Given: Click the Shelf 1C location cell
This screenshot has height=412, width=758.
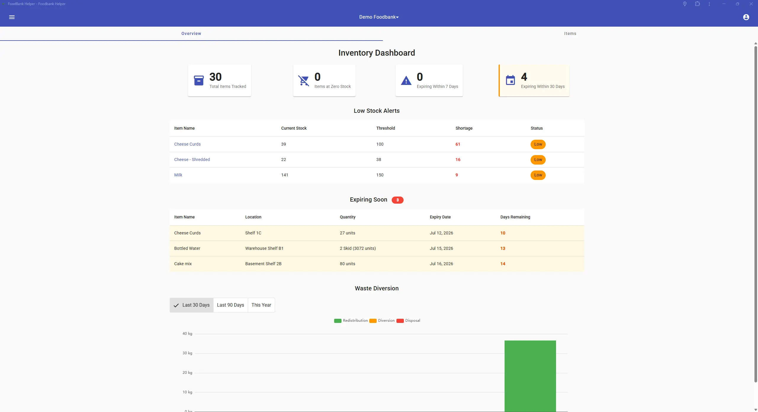Looking at the screenshot, I should (253, 233).
